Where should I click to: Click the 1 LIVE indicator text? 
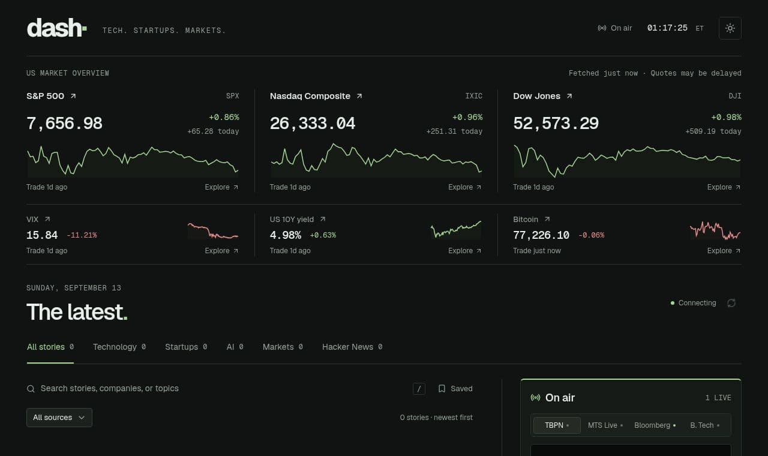tap(718, 398)
